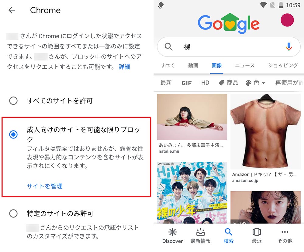Open the muscle T-shirt image result
This screenshot has height=252, width=304.
(x=265, y=131)
